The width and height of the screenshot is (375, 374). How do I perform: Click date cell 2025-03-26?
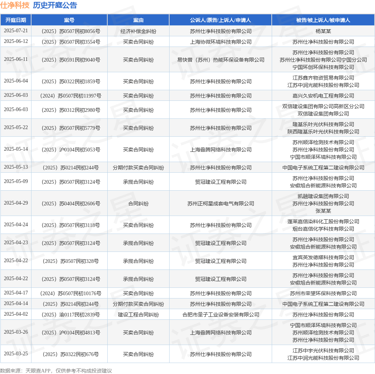tap(16, 332)
